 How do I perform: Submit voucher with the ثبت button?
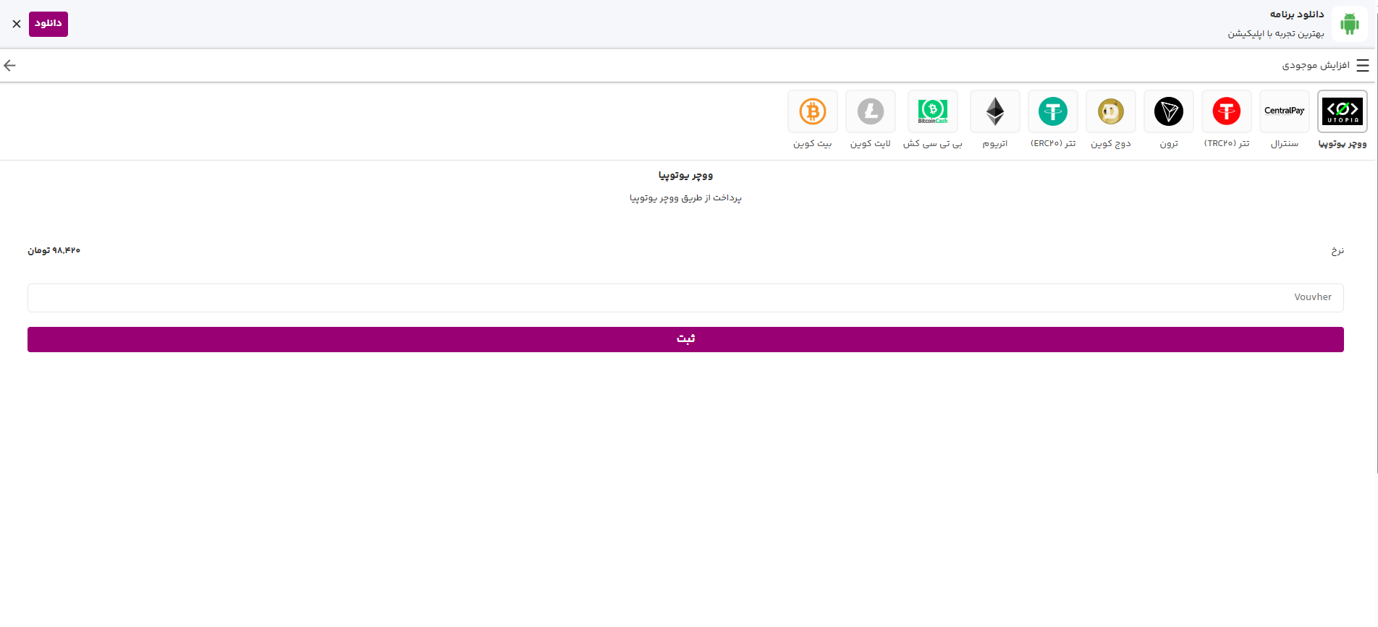click(x=685, y=339)
